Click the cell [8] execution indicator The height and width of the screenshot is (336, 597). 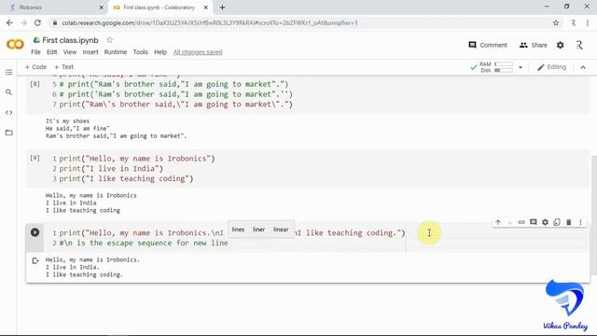coord(35,83)
